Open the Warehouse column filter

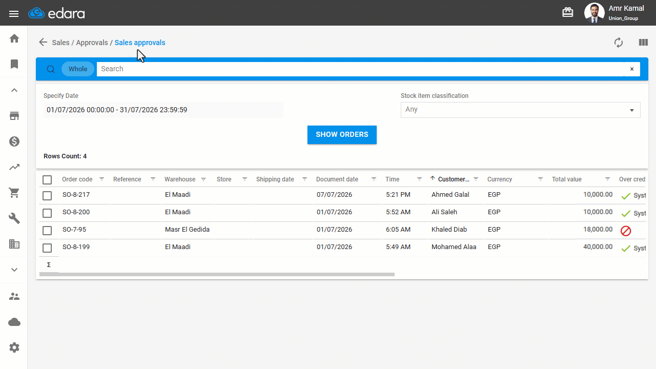[203, 179]
